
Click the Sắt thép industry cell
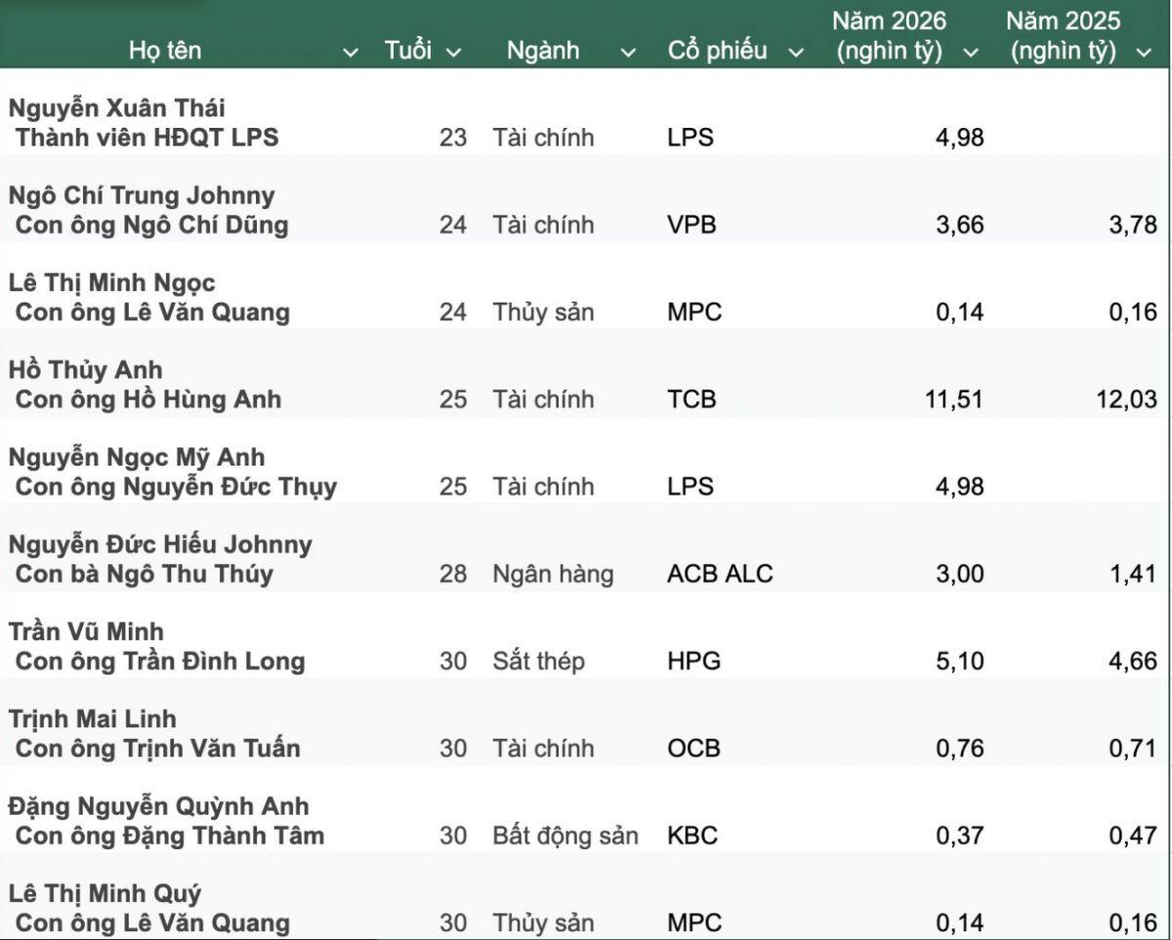539,662
